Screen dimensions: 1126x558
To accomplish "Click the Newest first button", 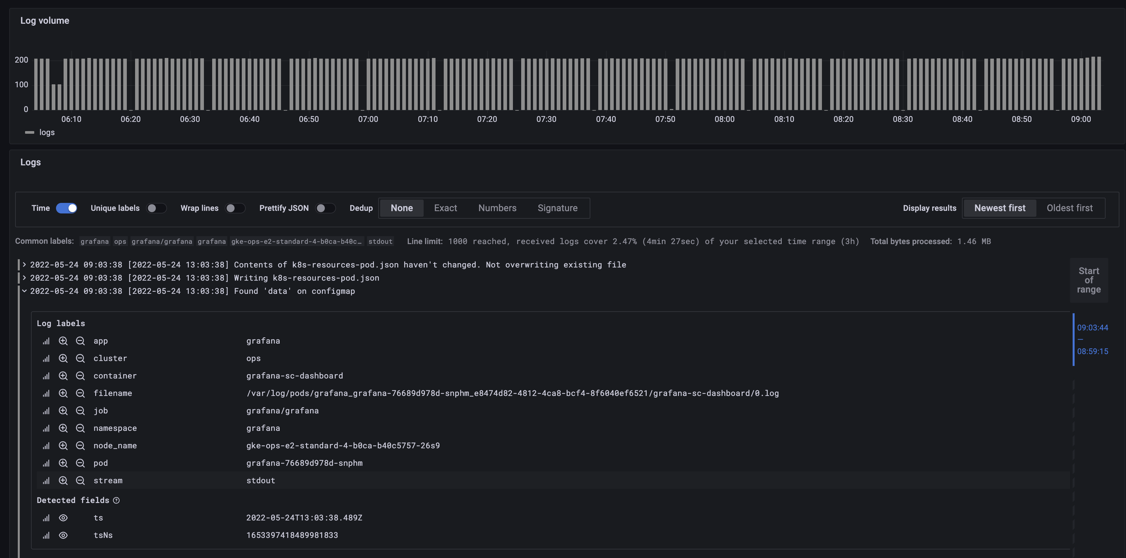I will tap(1000, 208).
